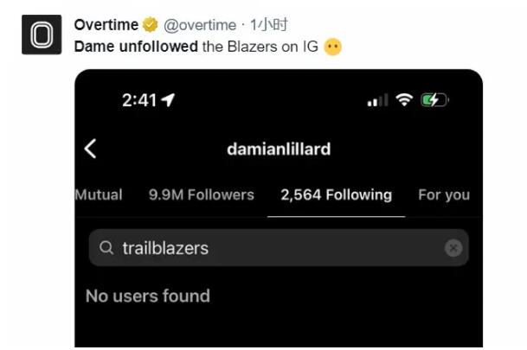Click the damianlillard username header

point(279,150)
